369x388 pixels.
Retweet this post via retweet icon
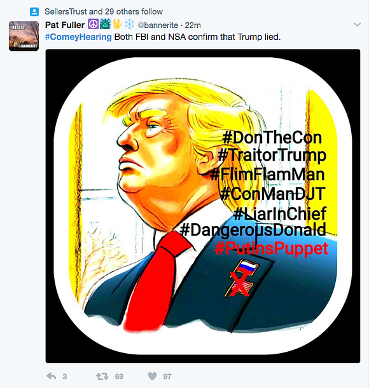coord(102,377)
